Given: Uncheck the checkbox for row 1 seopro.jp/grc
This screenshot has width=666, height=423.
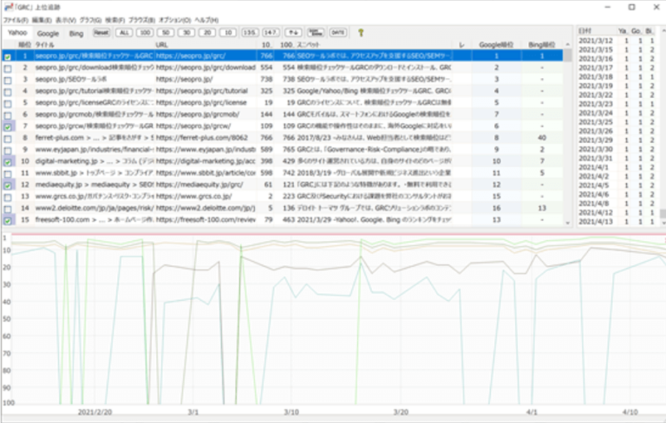Looking at the screenshot, I should click(x=8, y=56).
